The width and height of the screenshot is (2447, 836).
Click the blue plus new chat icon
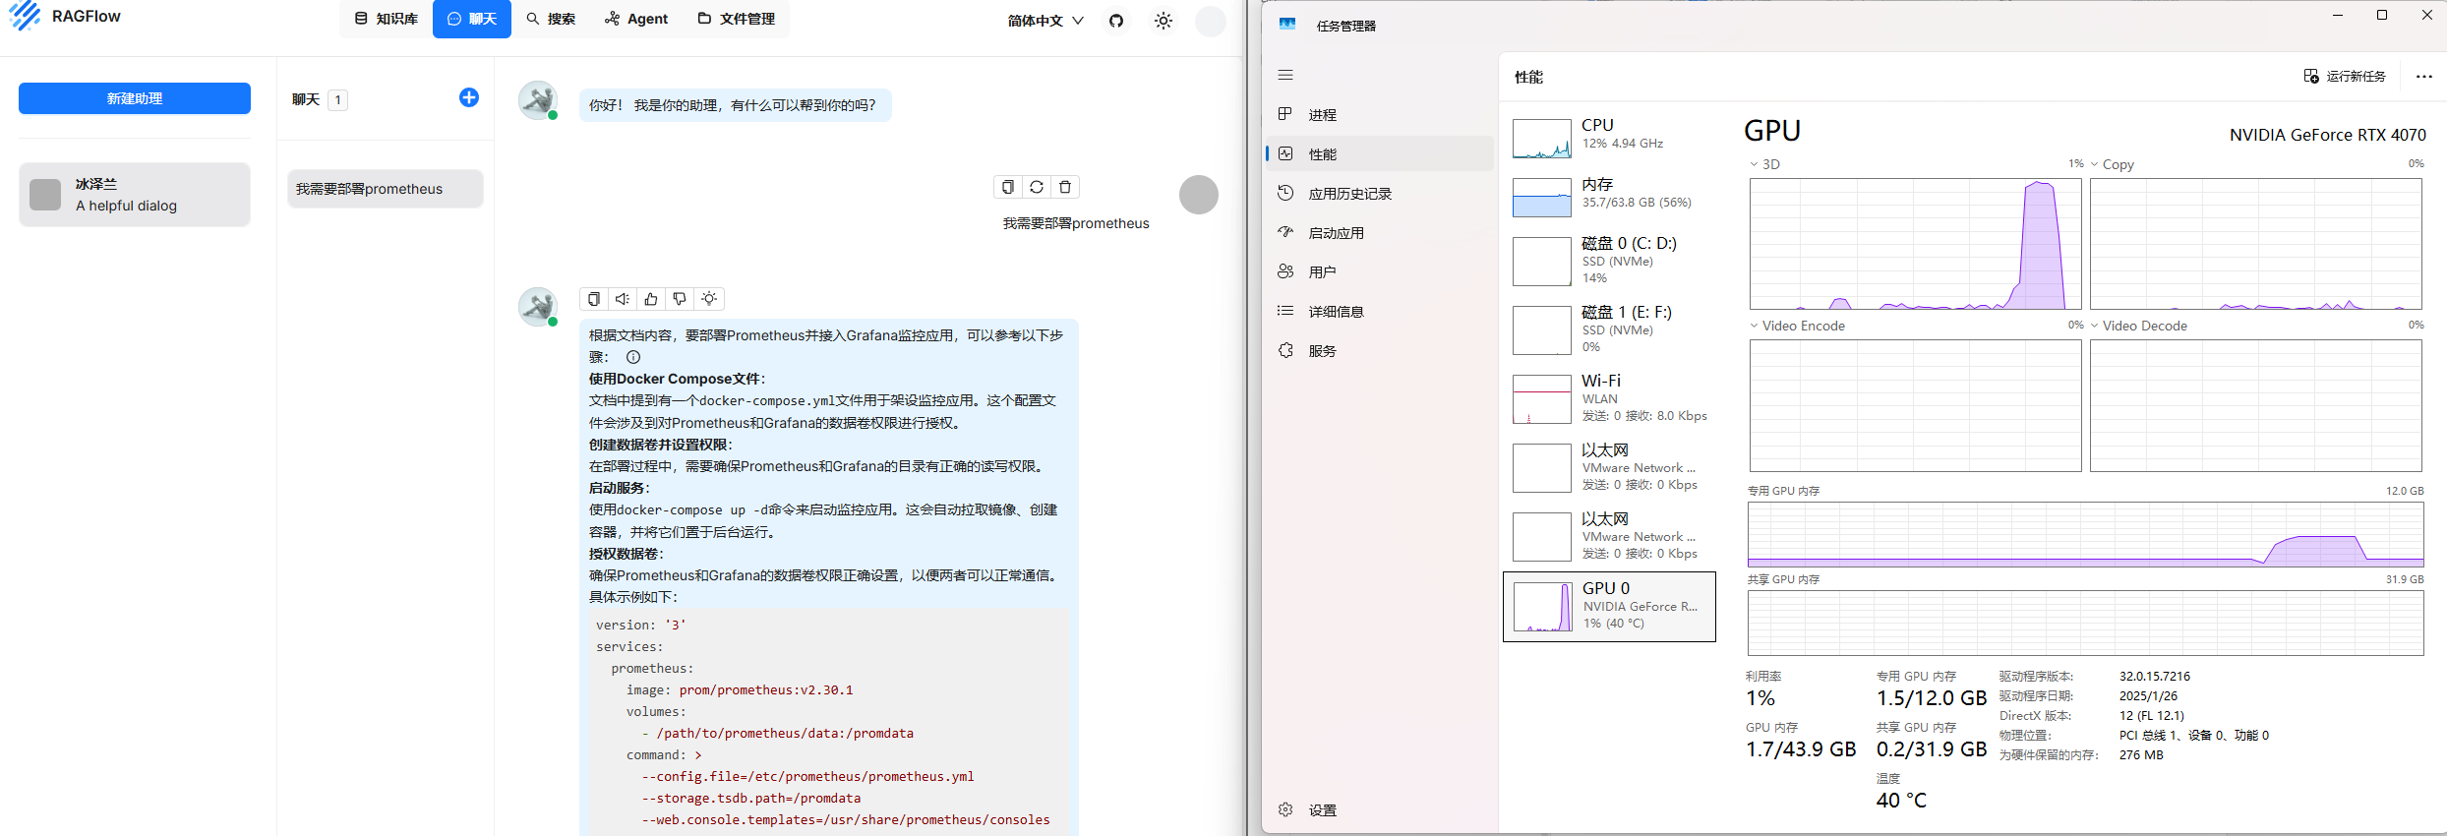click(469, 97)
